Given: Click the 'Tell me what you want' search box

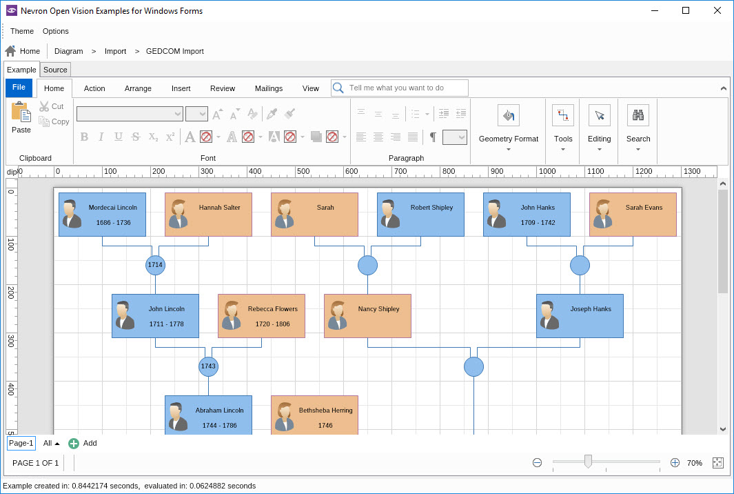Looking at the screenshot, I should point(407,88).
